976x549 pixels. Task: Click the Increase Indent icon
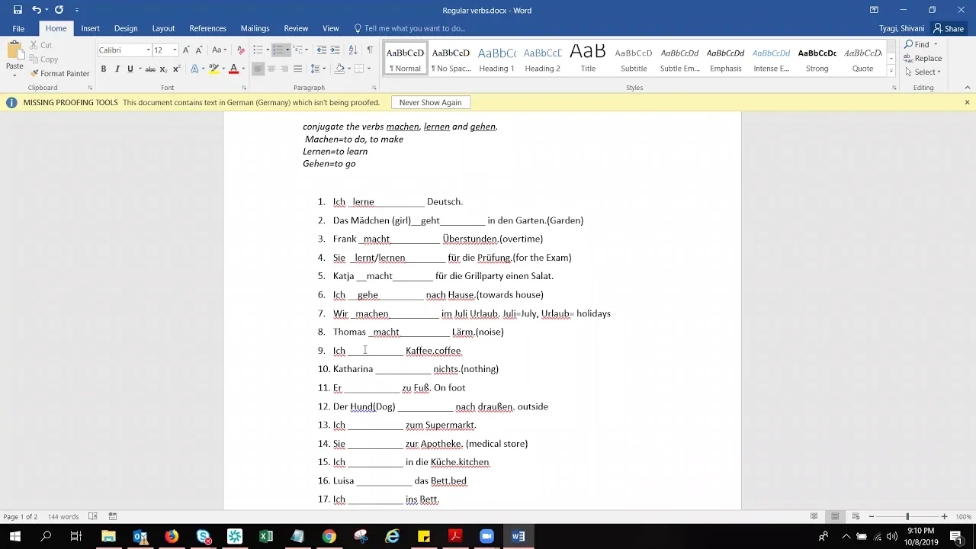tap(335, 50)
